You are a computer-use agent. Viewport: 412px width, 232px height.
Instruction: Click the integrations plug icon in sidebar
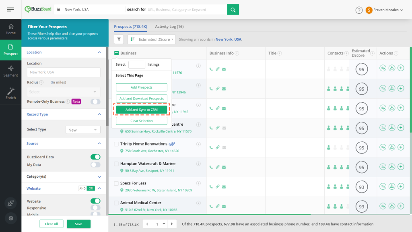pyautogui.click(x=11, y=203)
